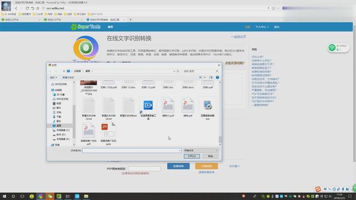The width and height of the screenshot is (356, 200).
Task: Click the Super Tools logo
Action: (86, 27)
